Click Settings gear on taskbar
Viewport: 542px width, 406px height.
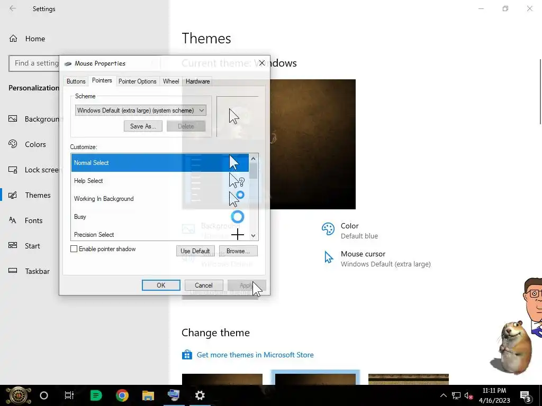click(200, 395)
